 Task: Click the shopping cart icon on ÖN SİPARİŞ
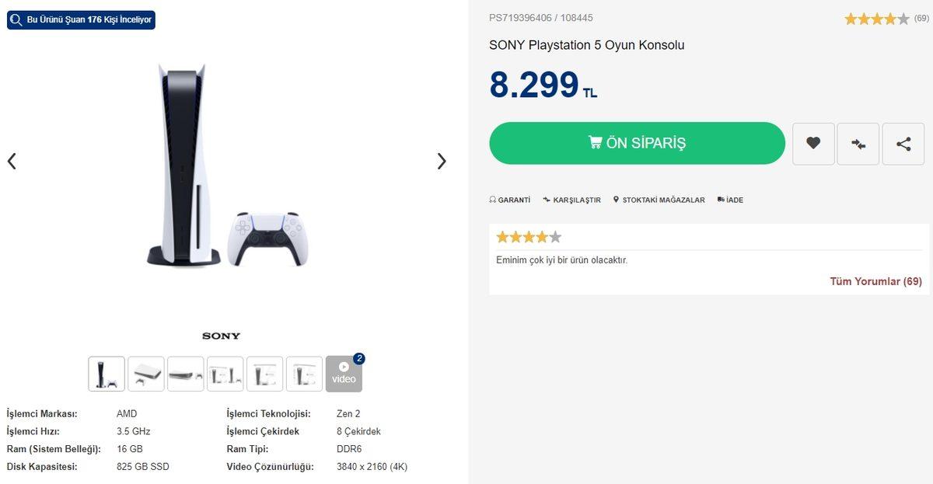(x=595, y=141)
